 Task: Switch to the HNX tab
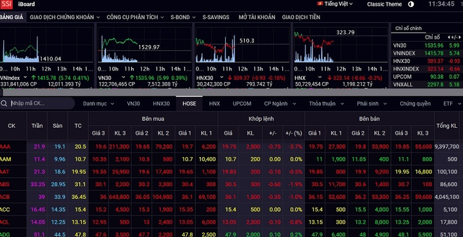point(214,104)
